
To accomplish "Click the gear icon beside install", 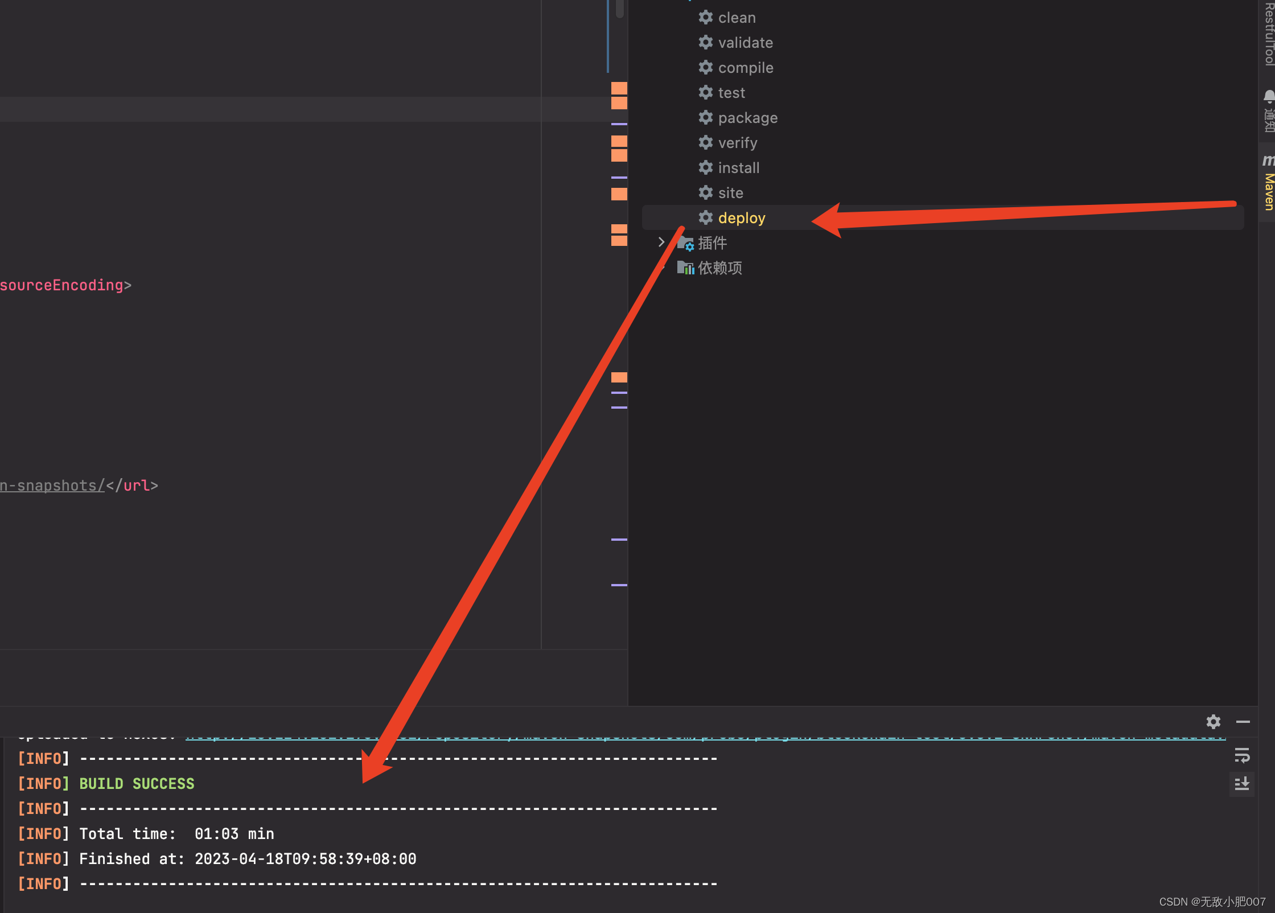I will (x=706, y=168).
